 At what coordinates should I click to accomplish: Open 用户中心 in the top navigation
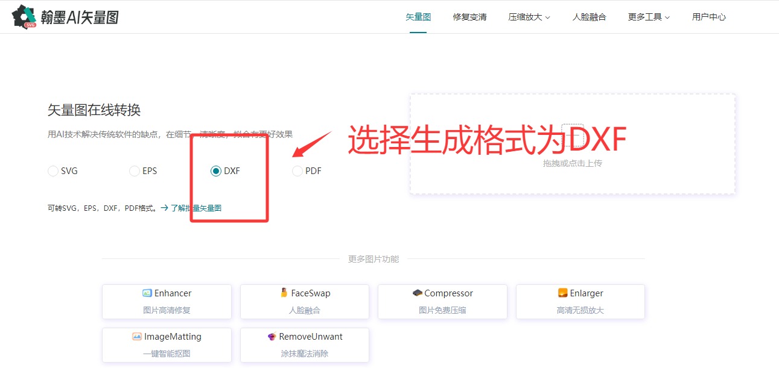[x=708, y=17]
